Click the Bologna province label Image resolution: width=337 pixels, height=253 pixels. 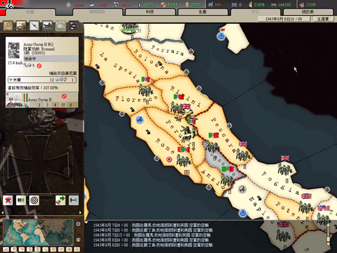coord(152,62)
